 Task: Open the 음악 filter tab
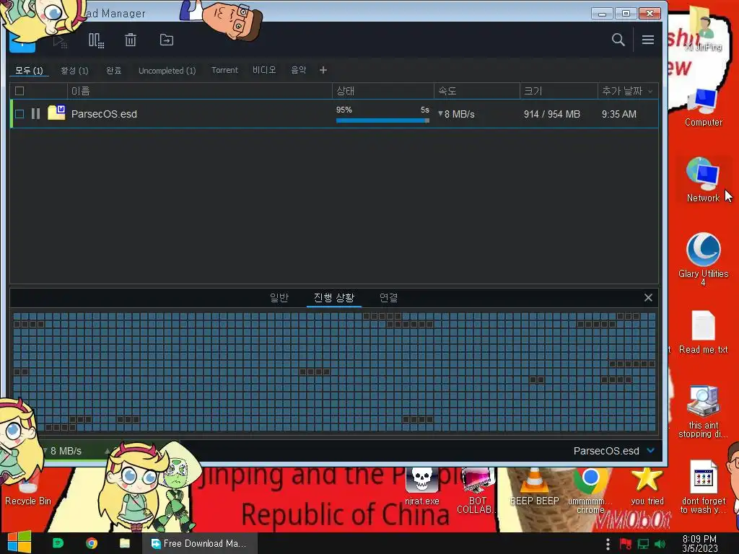coord(298,70)
